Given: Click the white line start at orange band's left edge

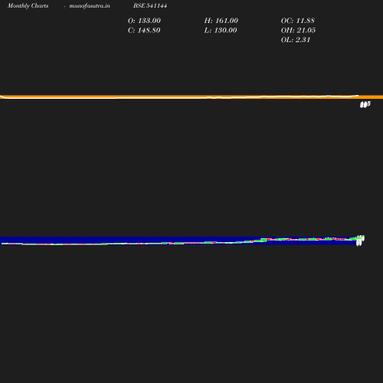Looking at the screenshot, I should pyautogui.click(x=2, y=97).
